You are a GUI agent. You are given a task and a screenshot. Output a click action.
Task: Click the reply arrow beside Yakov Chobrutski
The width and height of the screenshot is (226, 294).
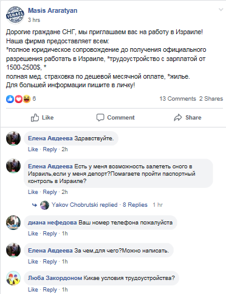point(35,205)
